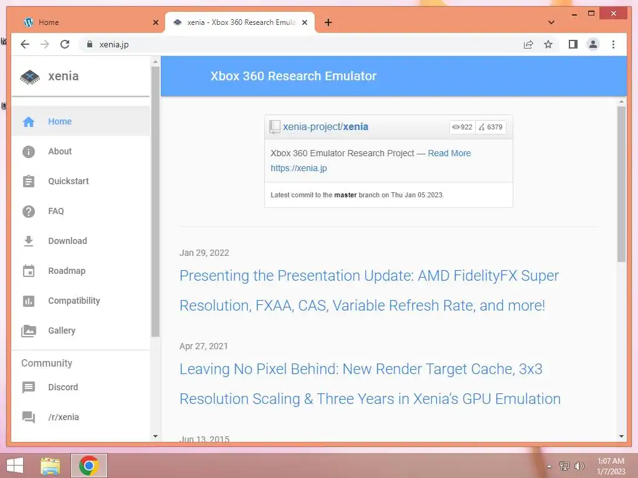Open a new tab with plus button
This screenshot has height=478, width=638.
pos(328,22)
